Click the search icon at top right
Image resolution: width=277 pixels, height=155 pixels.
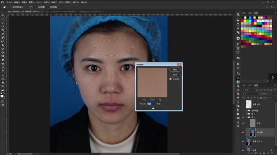267,7
